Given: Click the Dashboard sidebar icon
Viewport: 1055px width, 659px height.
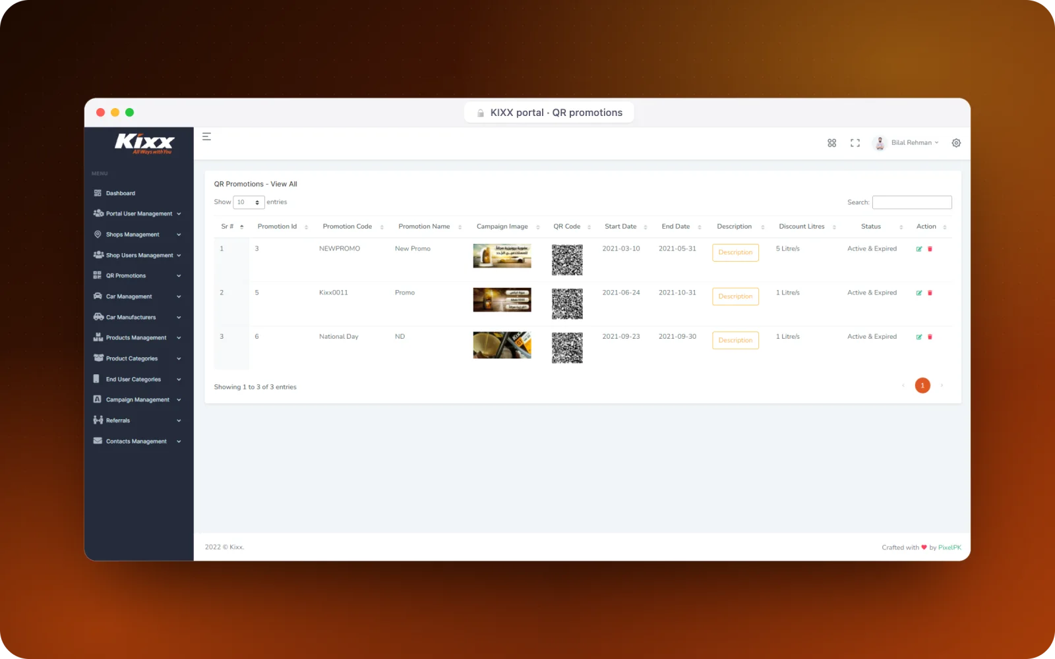Looking at the screenshot, I should 98,193.
